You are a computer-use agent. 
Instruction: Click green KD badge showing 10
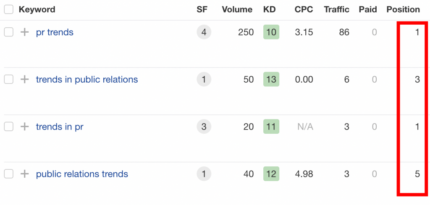pos(271,32)
